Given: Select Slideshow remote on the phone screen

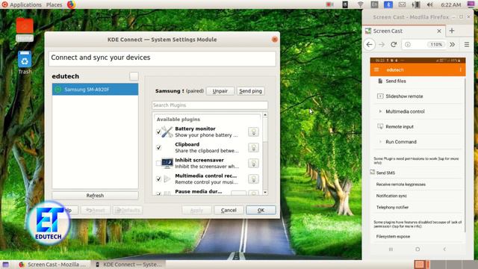Looking at the screenshot, I should pos(418,96).
